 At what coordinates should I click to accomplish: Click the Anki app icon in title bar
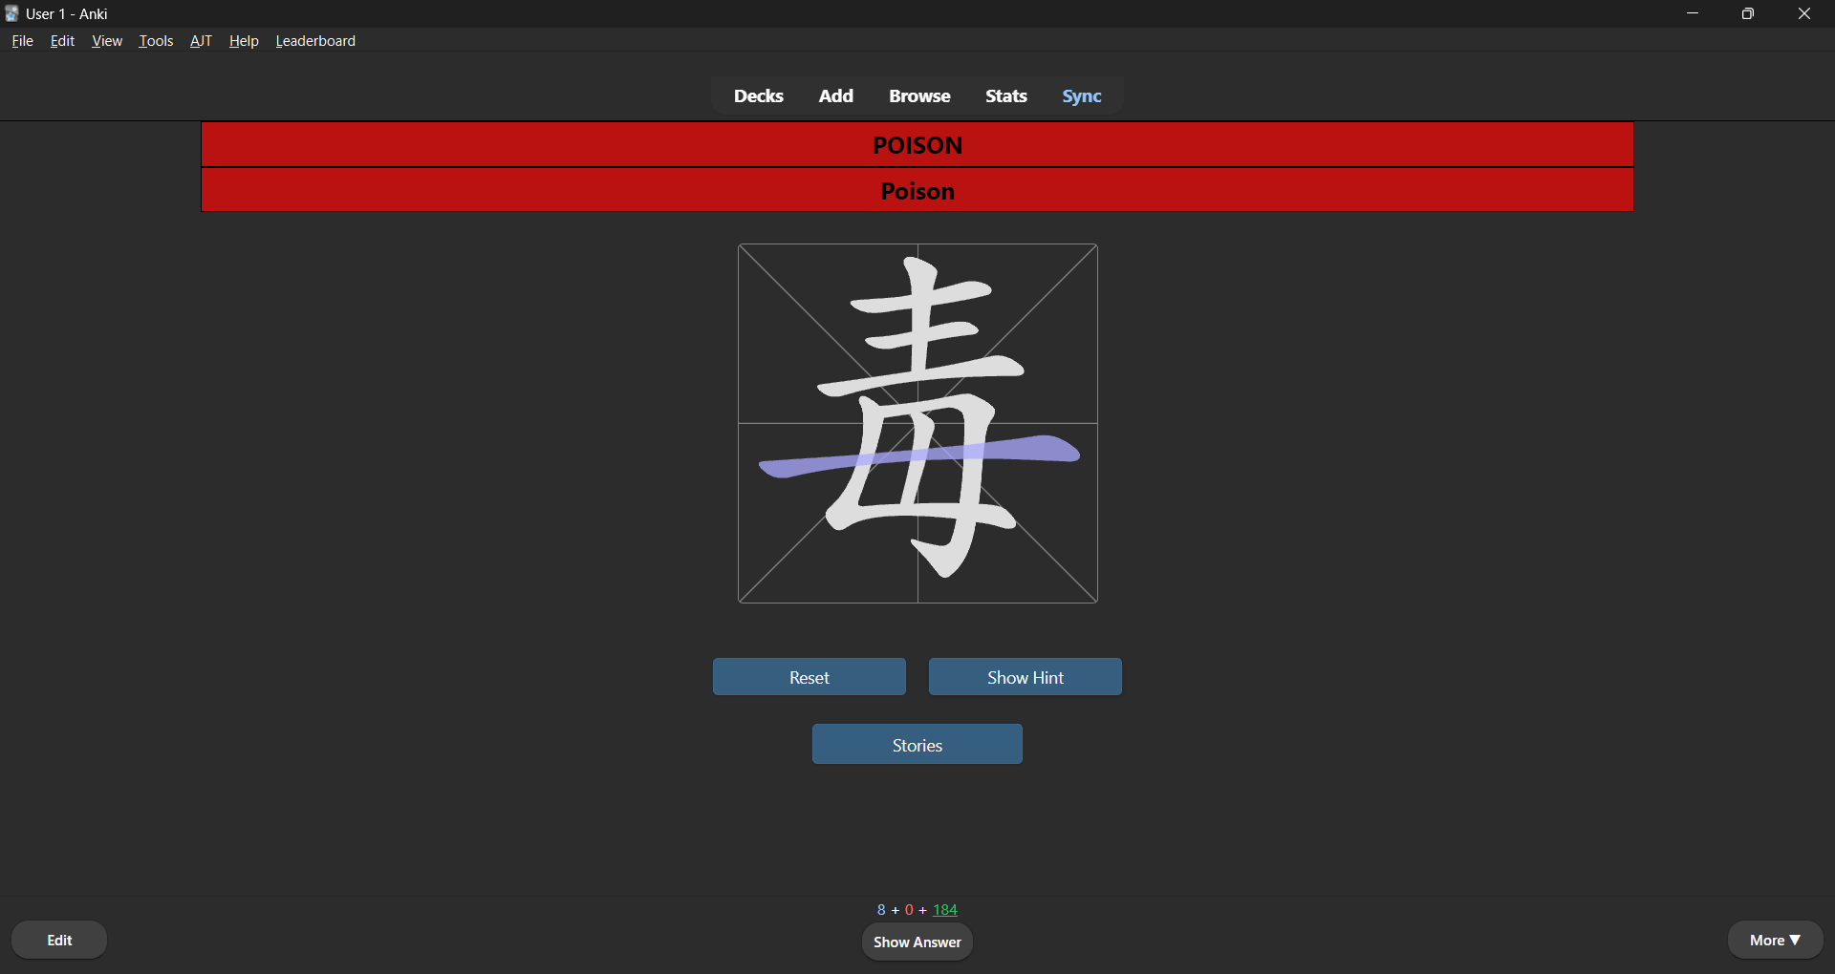pyautogui.click(x=11, y=13)
